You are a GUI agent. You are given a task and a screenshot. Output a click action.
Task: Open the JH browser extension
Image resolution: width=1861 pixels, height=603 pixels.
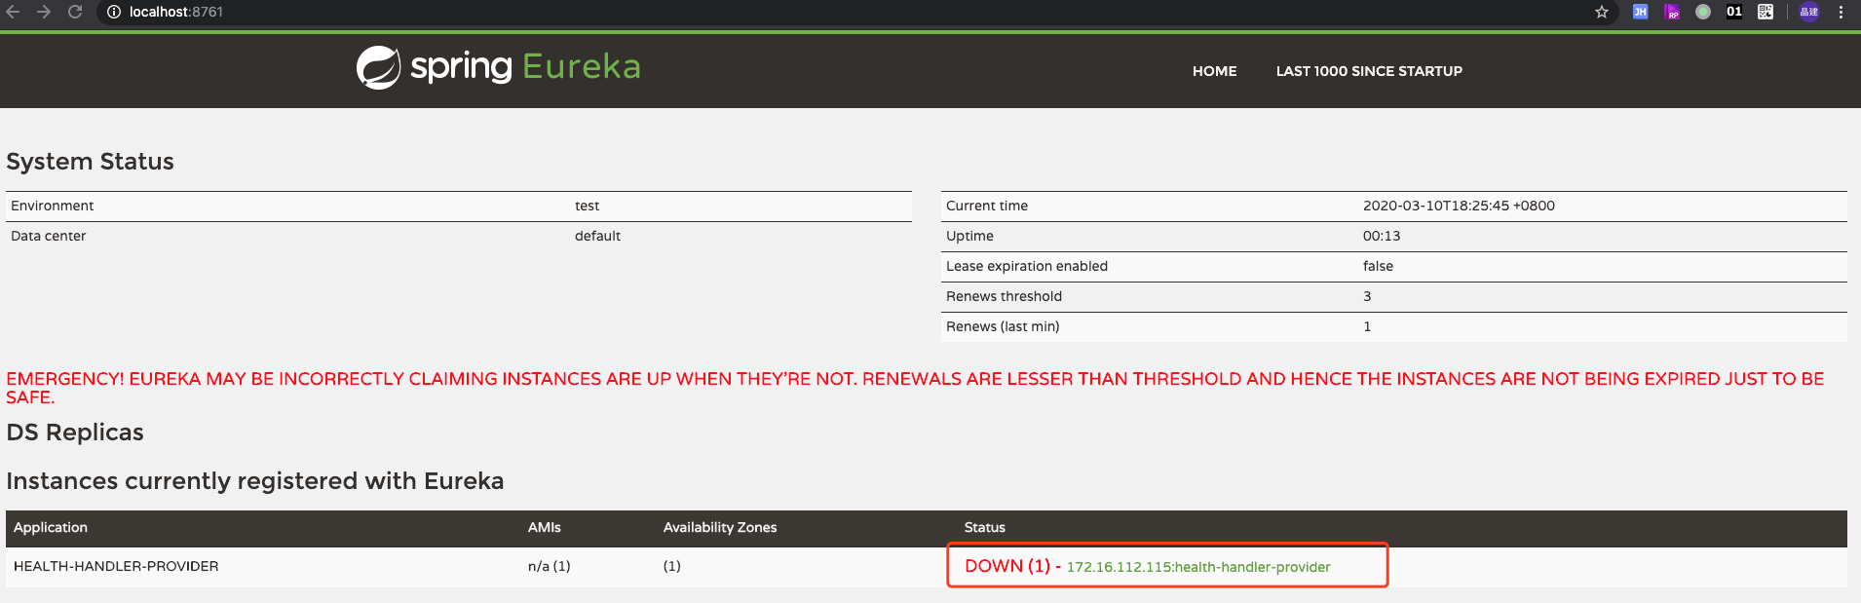1641,12
